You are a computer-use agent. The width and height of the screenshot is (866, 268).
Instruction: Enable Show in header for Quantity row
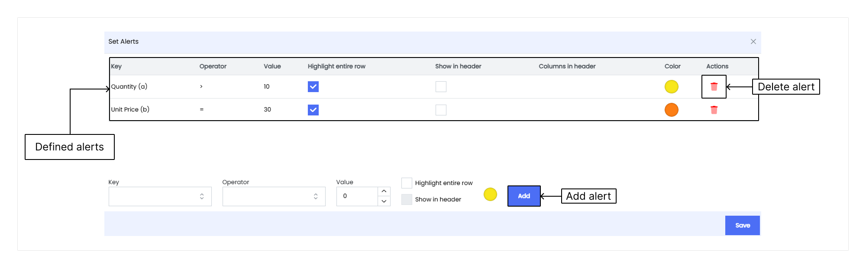click(x=441, y=87)
